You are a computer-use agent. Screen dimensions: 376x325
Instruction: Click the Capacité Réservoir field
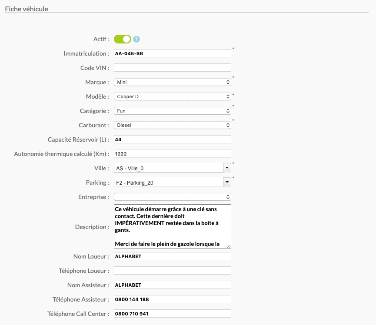pos(173,139)
